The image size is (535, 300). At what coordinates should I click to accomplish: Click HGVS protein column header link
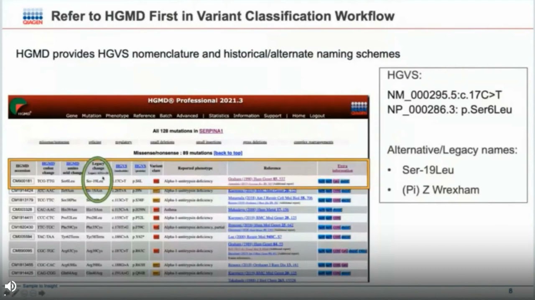pyautogui.click(x=140, y=165)
